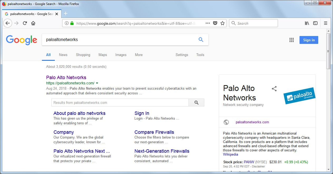Switch to the News results tab
Screen dimensions: 333x174
click(63, 55)
